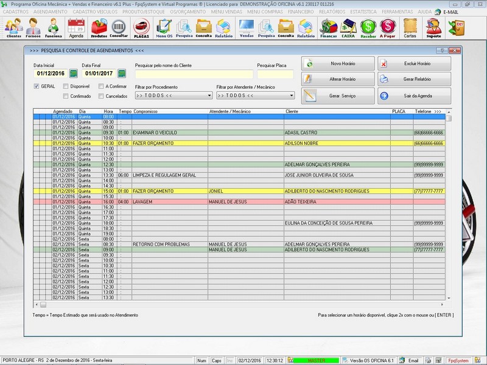Open the Vendas monitor icon
The width and height of the screenshot is (487, 365).
tap(247, 27)
